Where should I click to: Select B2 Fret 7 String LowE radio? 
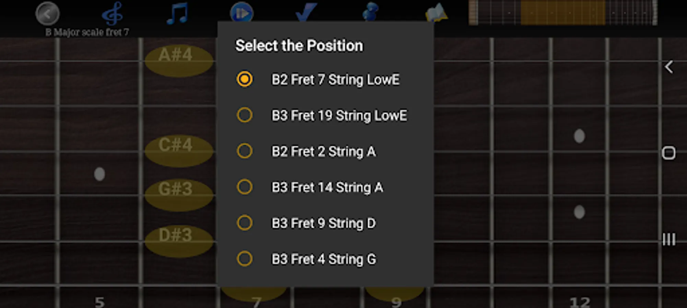point(245,79)
